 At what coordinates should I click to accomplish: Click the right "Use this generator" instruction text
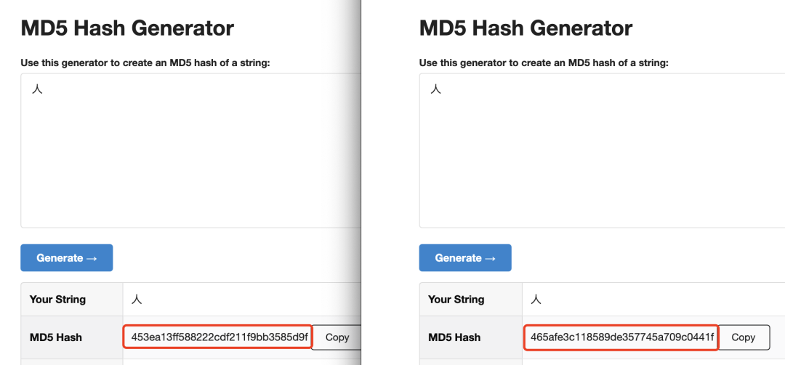[544, 63]
